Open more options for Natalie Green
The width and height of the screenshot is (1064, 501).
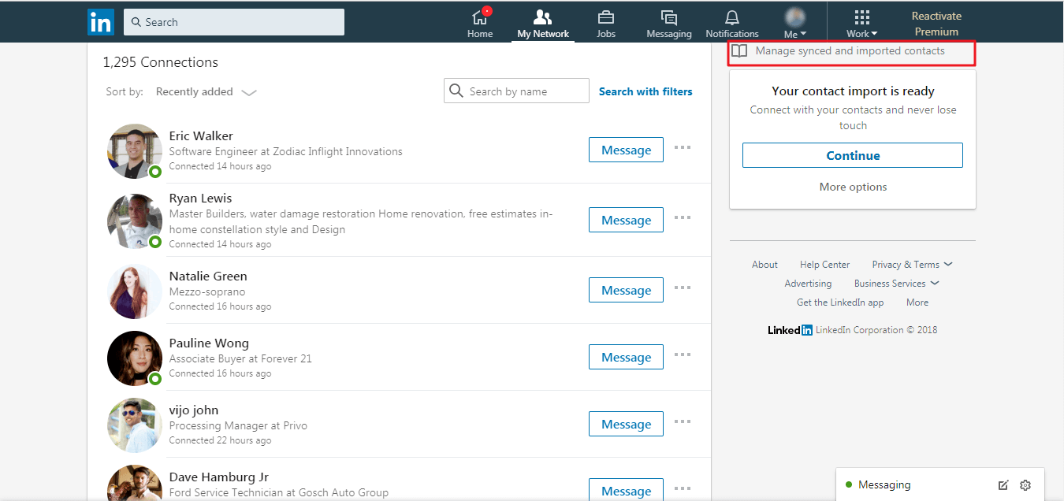click(x=683, y=288)
